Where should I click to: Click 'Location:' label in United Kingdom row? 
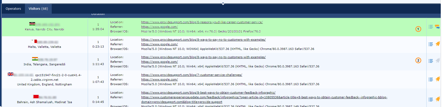pyautogui.click(x=117, y=75)
